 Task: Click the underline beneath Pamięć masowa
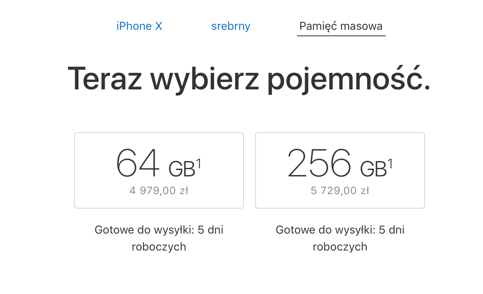point(341,36)
